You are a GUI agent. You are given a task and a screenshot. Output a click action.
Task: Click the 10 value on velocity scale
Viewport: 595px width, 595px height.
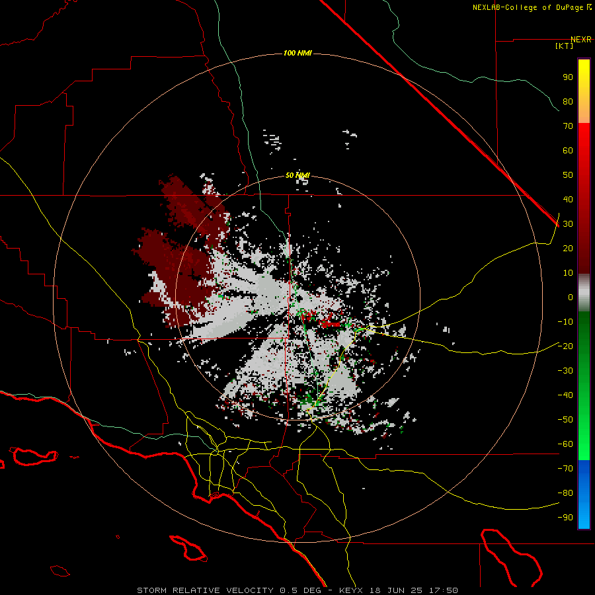tap(568, 273)
